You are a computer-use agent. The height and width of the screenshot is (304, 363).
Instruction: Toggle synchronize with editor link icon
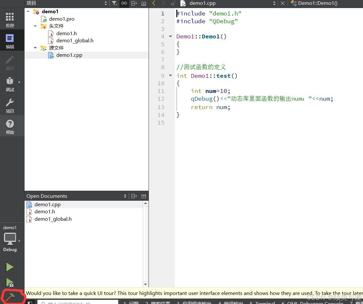click(124, 3)
